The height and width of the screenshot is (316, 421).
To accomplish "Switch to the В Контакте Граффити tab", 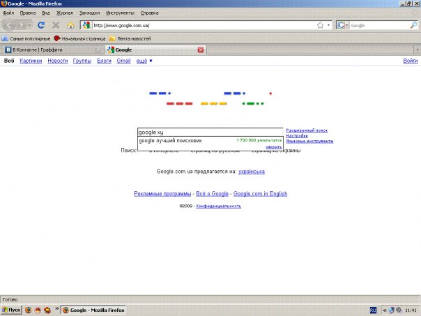I will click(52, 50).
